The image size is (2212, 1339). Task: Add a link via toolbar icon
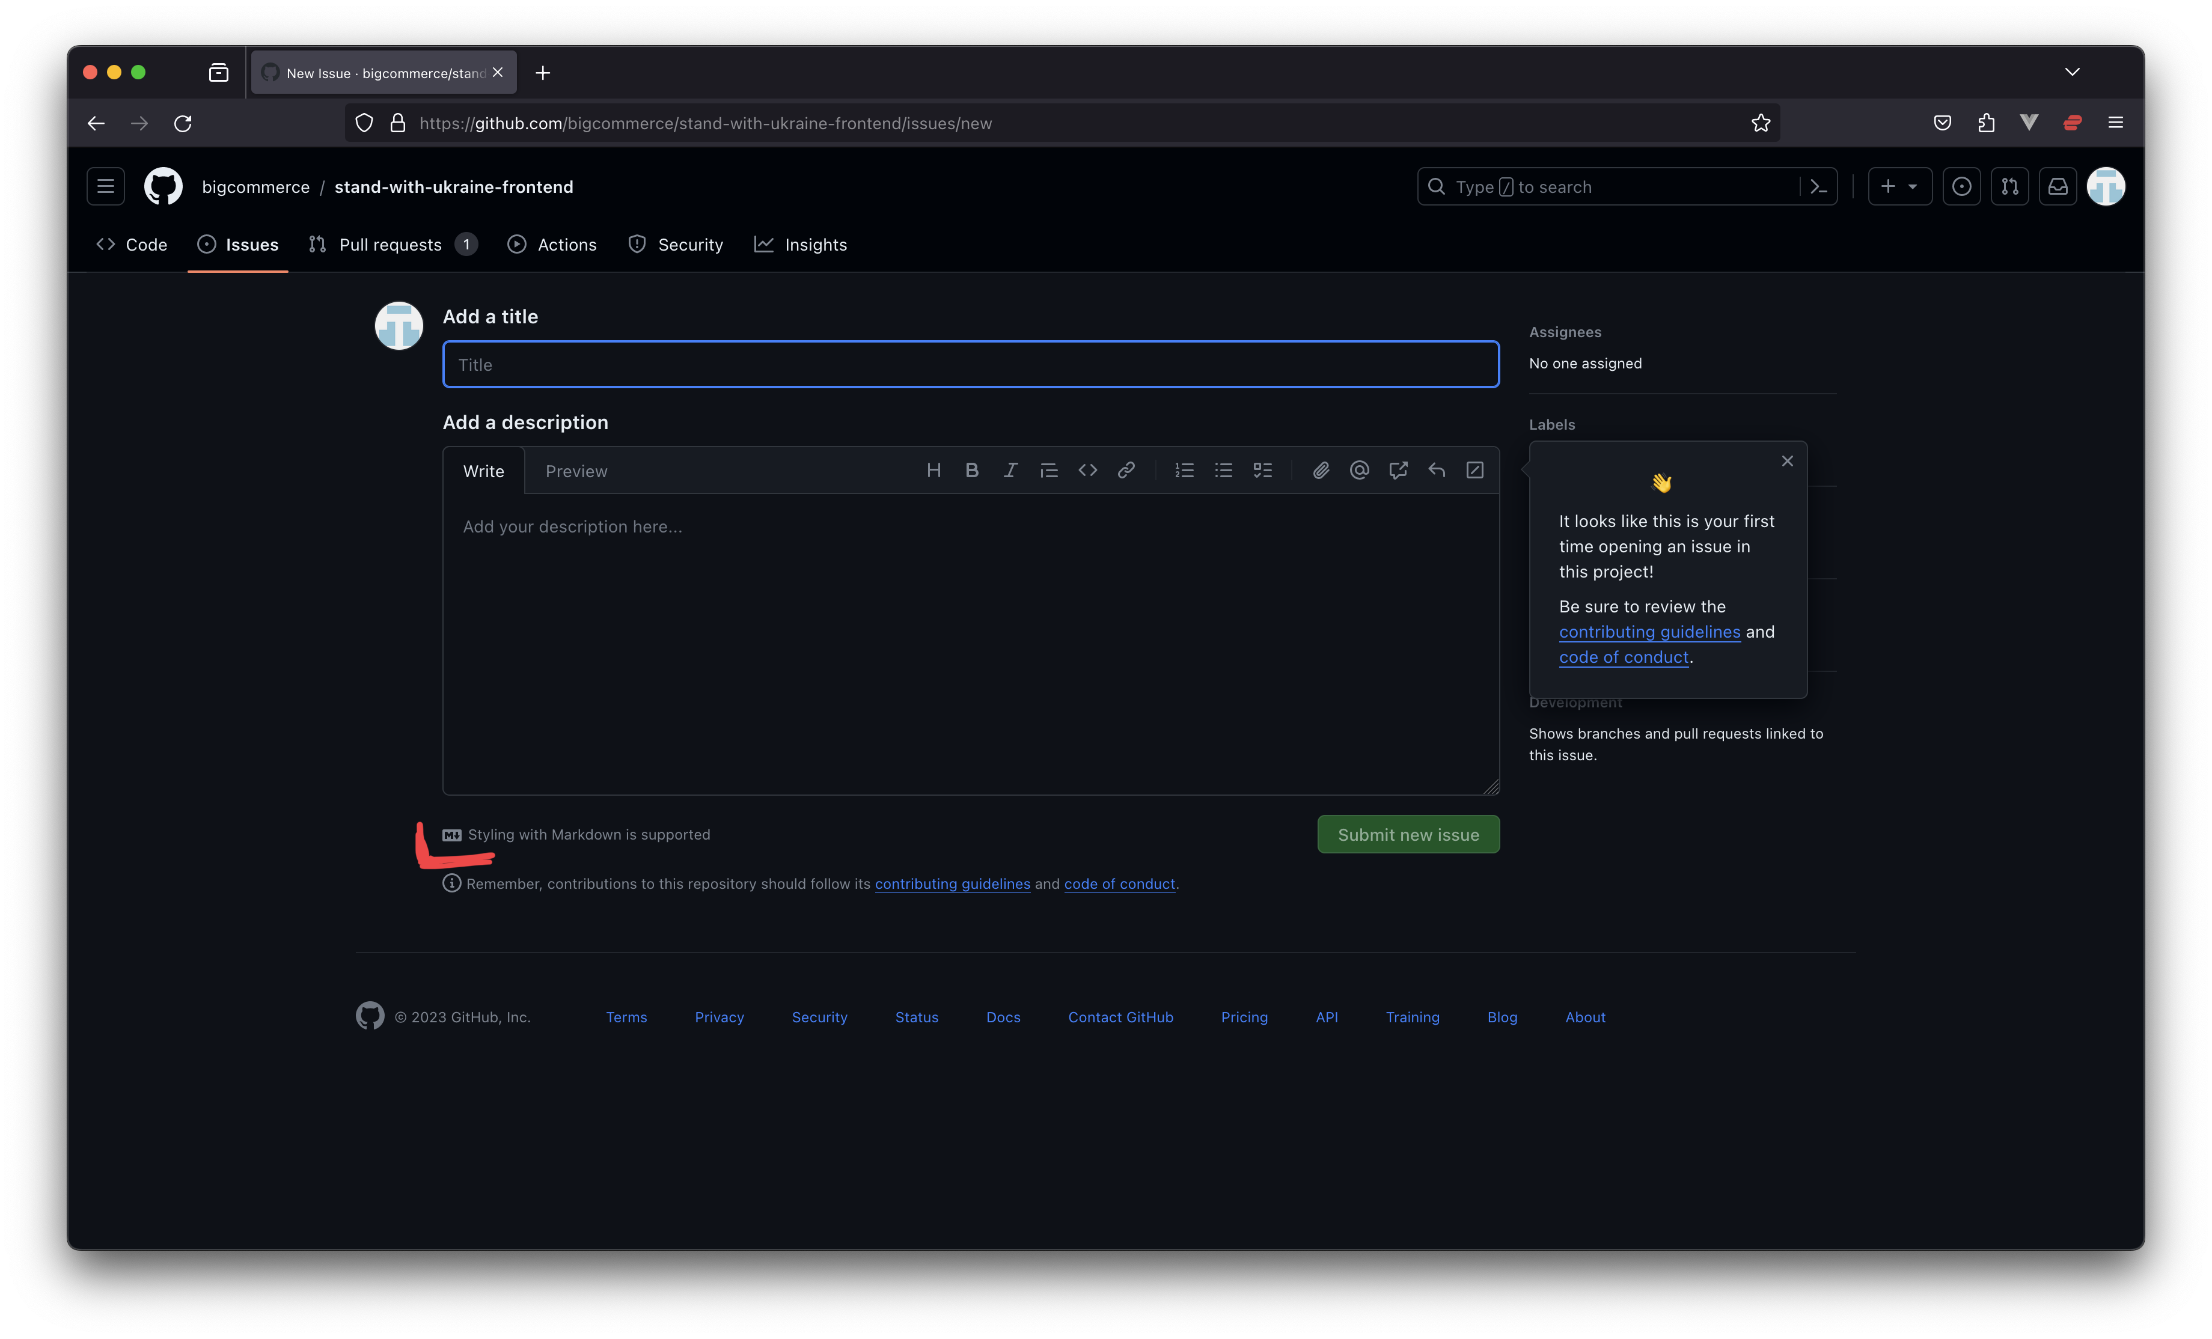tap(1126, 470)
